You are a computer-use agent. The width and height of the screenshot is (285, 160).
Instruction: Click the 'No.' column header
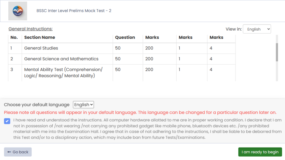tap(14, 37)
